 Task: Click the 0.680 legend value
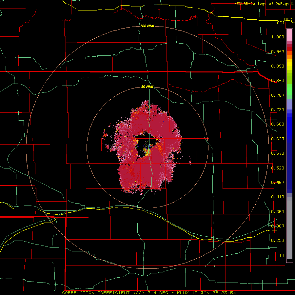tap(278, 124)
